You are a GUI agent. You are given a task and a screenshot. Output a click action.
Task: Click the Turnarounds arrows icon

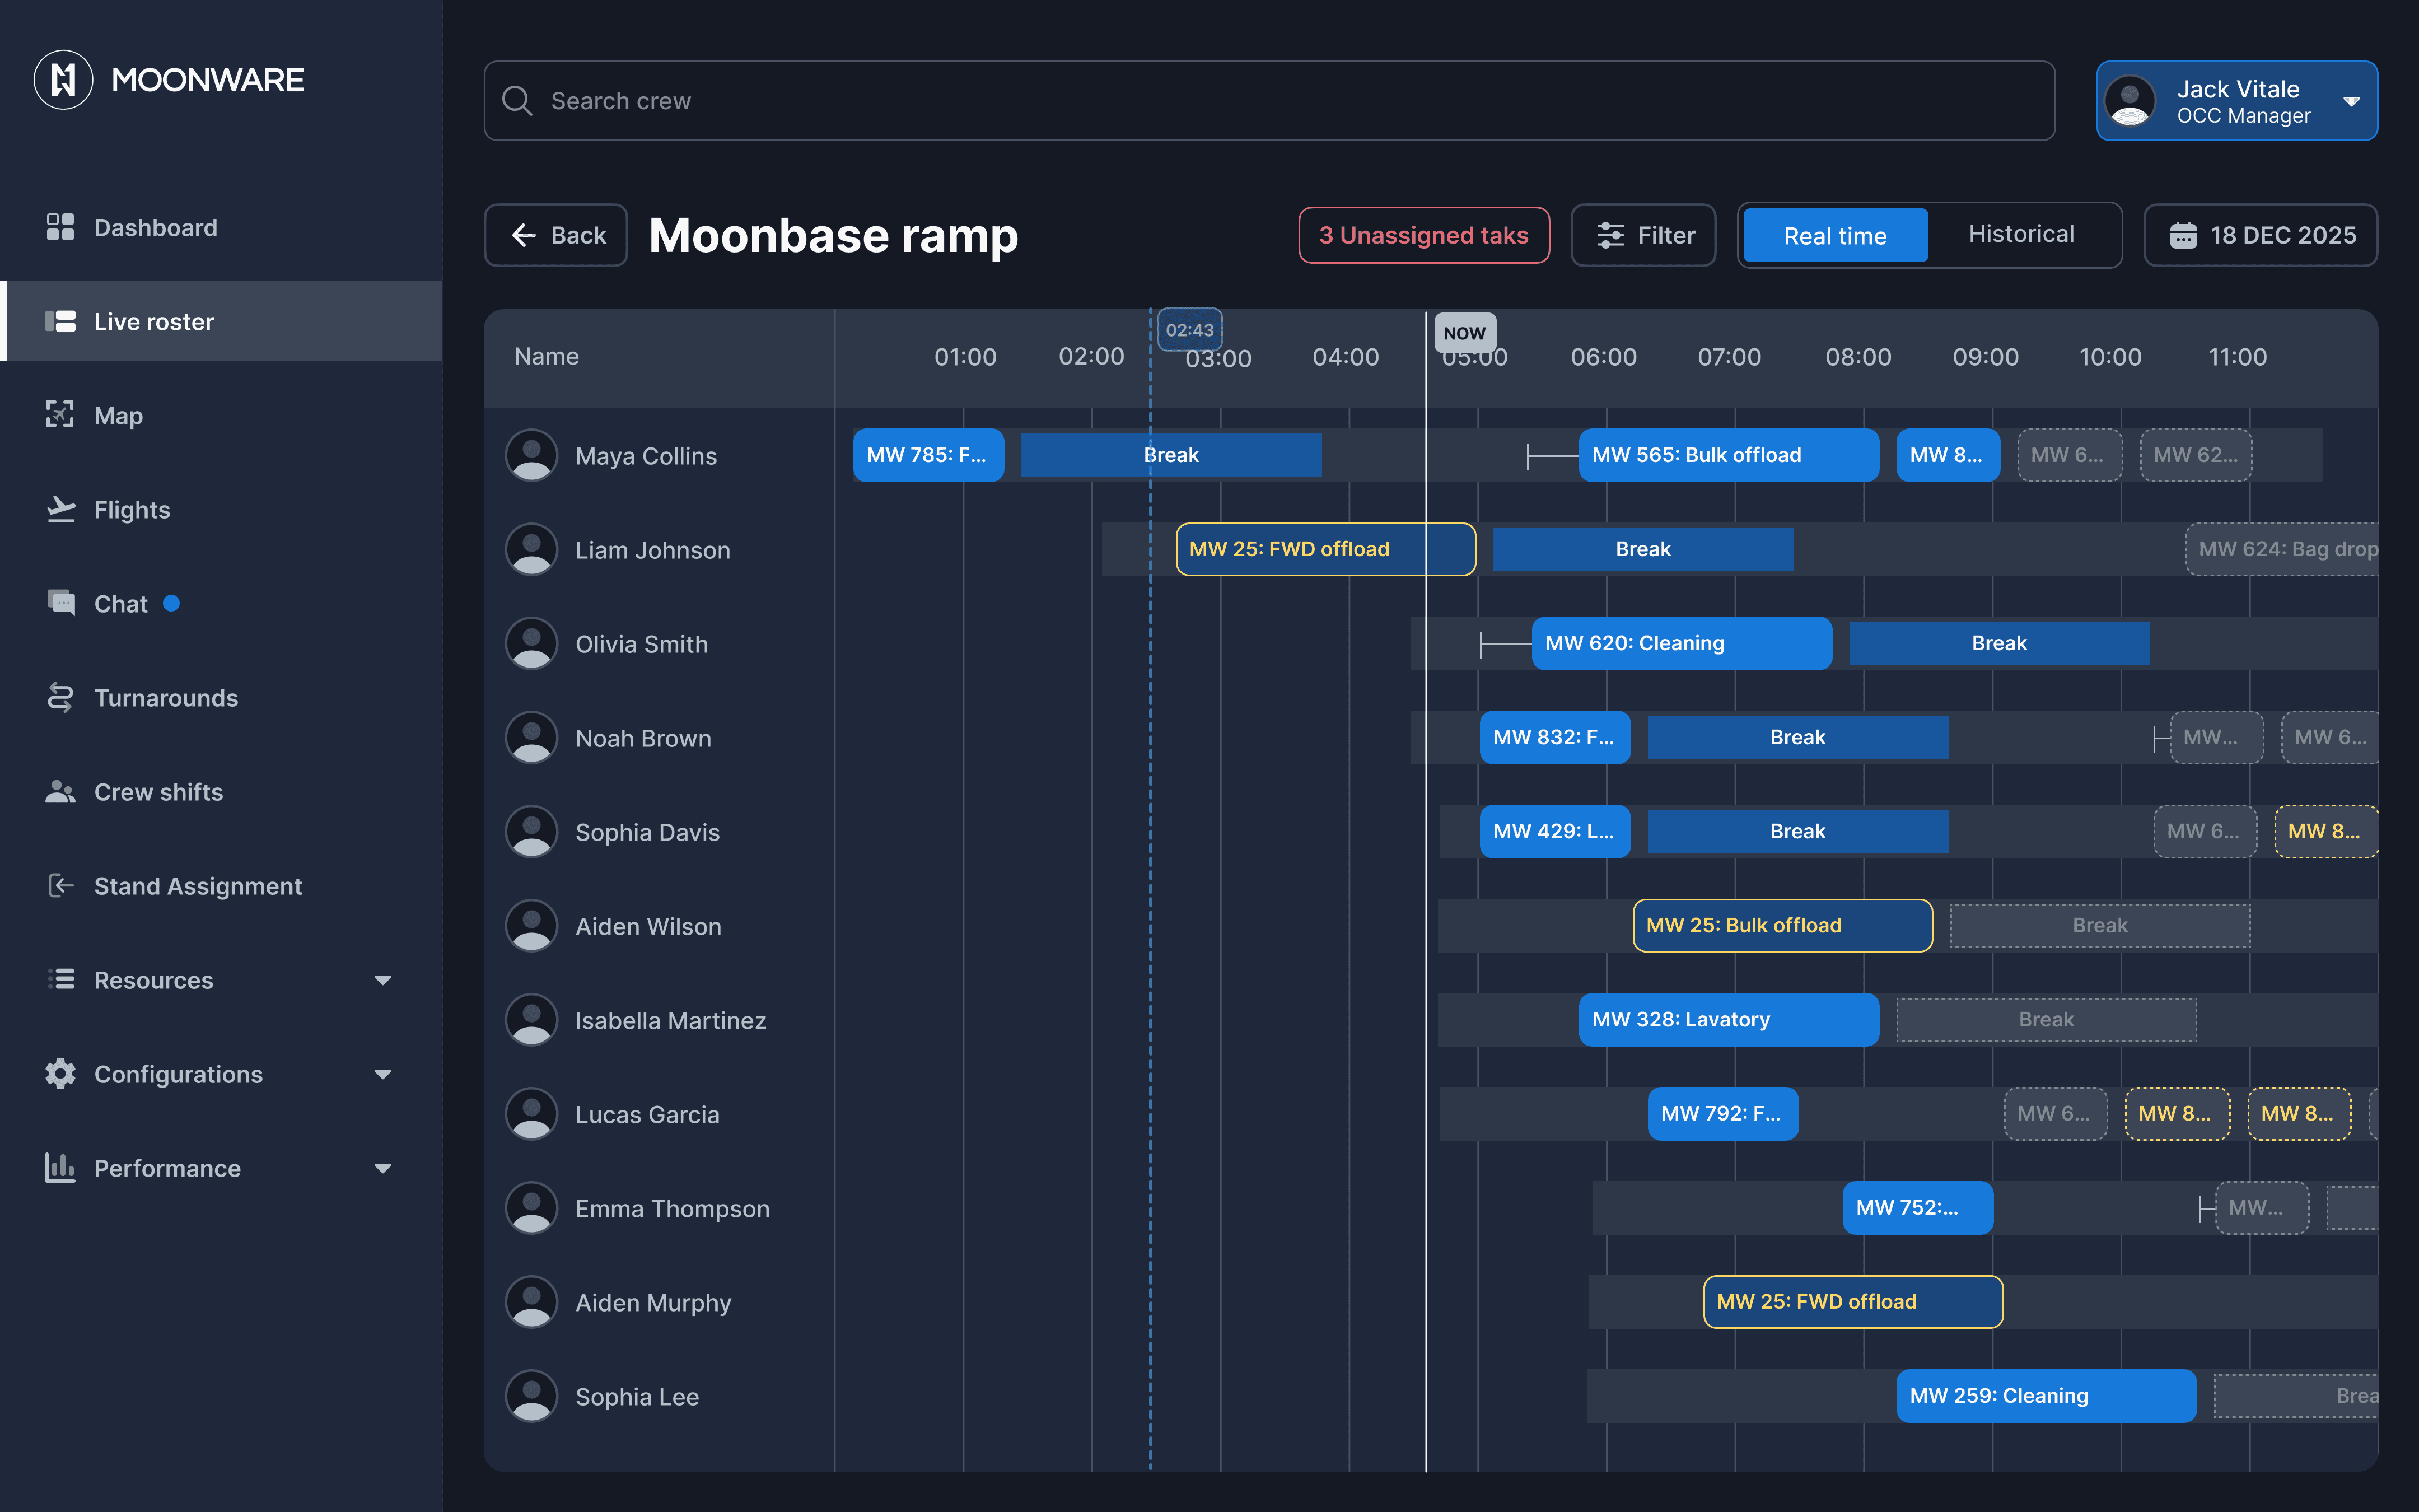click(60, 697)
